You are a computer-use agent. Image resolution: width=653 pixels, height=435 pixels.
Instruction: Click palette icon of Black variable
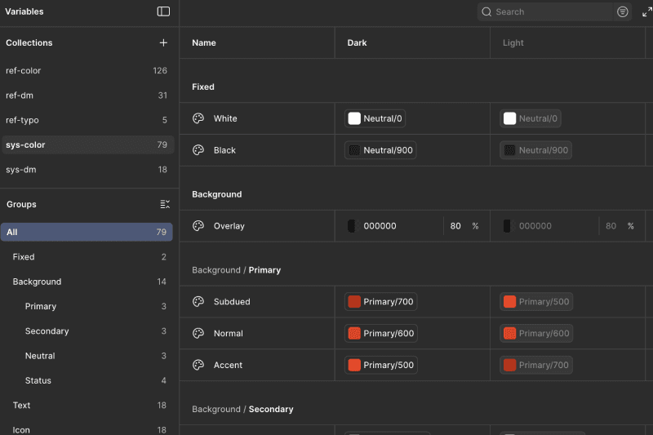pos(198,150)
